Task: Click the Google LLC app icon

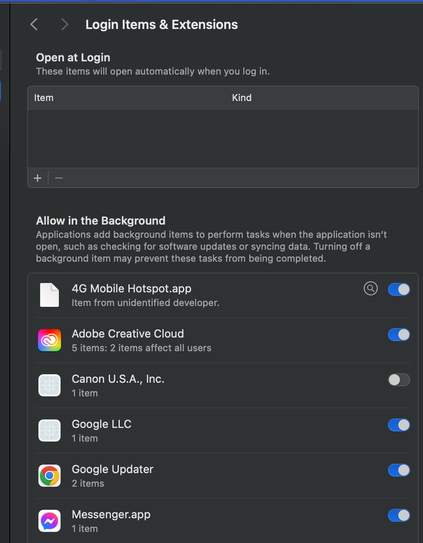Action: click(49, 430)
